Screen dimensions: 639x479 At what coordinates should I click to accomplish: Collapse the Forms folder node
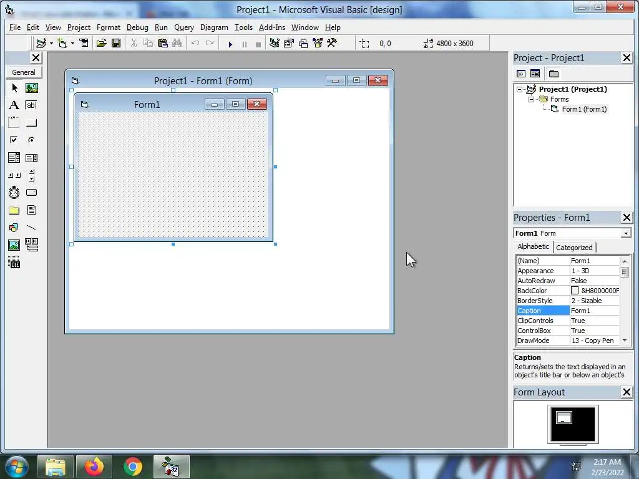[531, 99]
